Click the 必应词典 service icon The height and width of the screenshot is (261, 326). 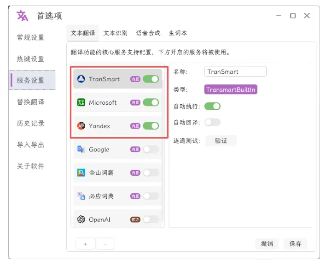(81, 196)
